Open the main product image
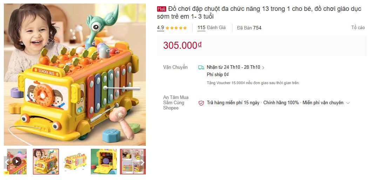 pos(75,74)
